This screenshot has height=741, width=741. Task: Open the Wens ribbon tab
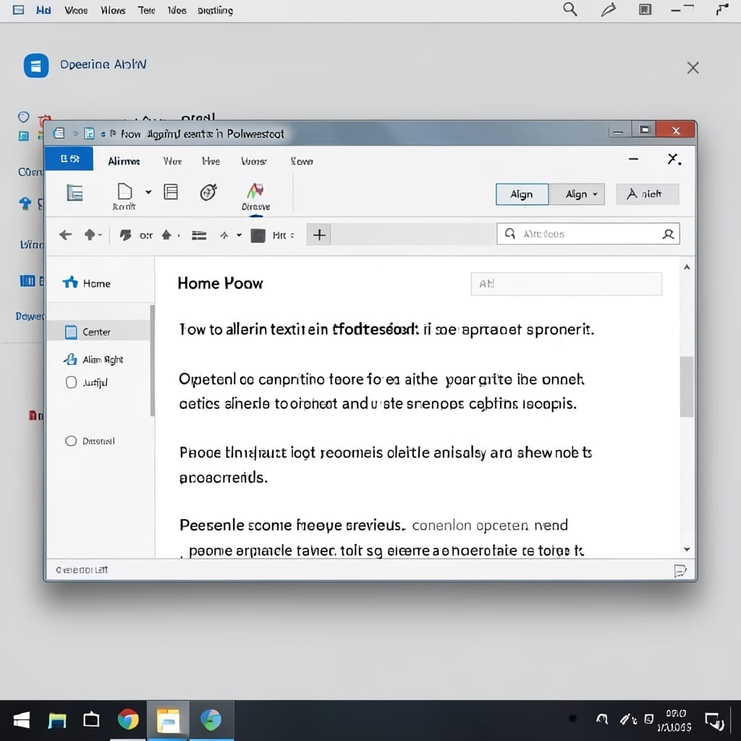(x=254, y=161)
